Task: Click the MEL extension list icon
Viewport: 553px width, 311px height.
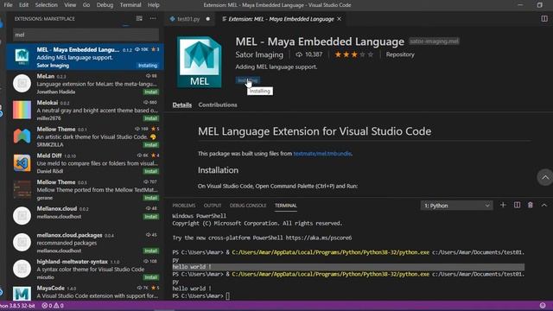Action: [x=22, y=57]
